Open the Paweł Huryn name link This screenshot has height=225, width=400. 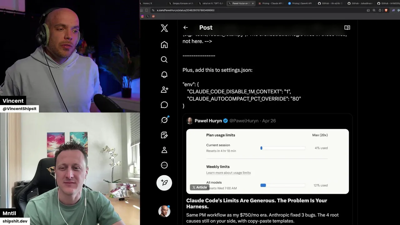(208, 121)
